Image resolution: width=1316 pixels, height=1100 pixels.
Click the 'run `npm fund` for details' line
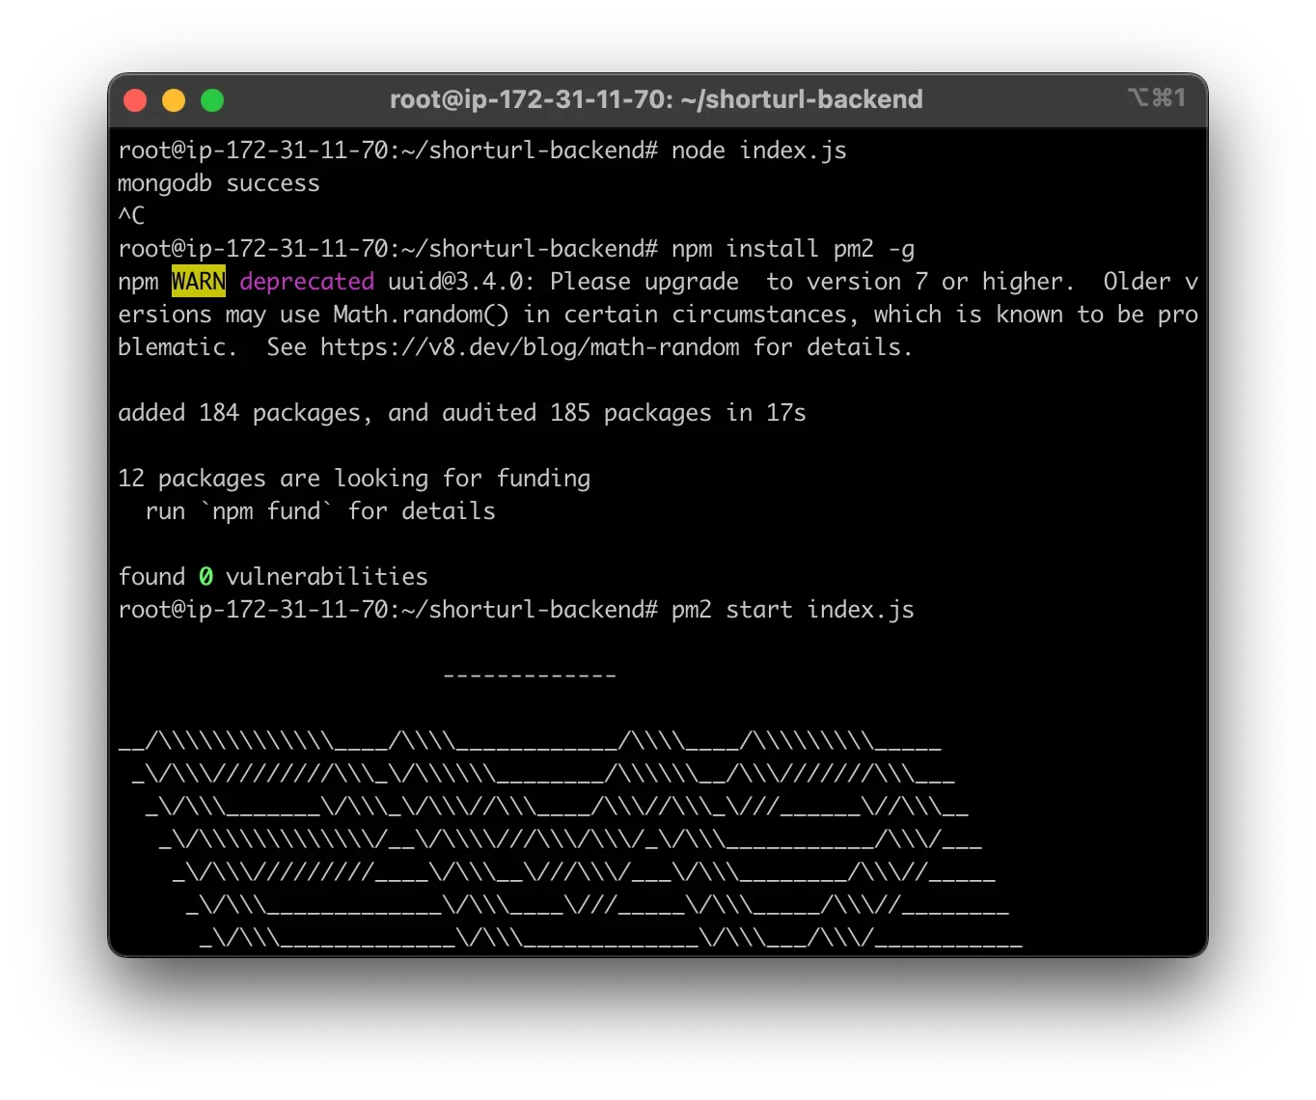tap(320, 511)
